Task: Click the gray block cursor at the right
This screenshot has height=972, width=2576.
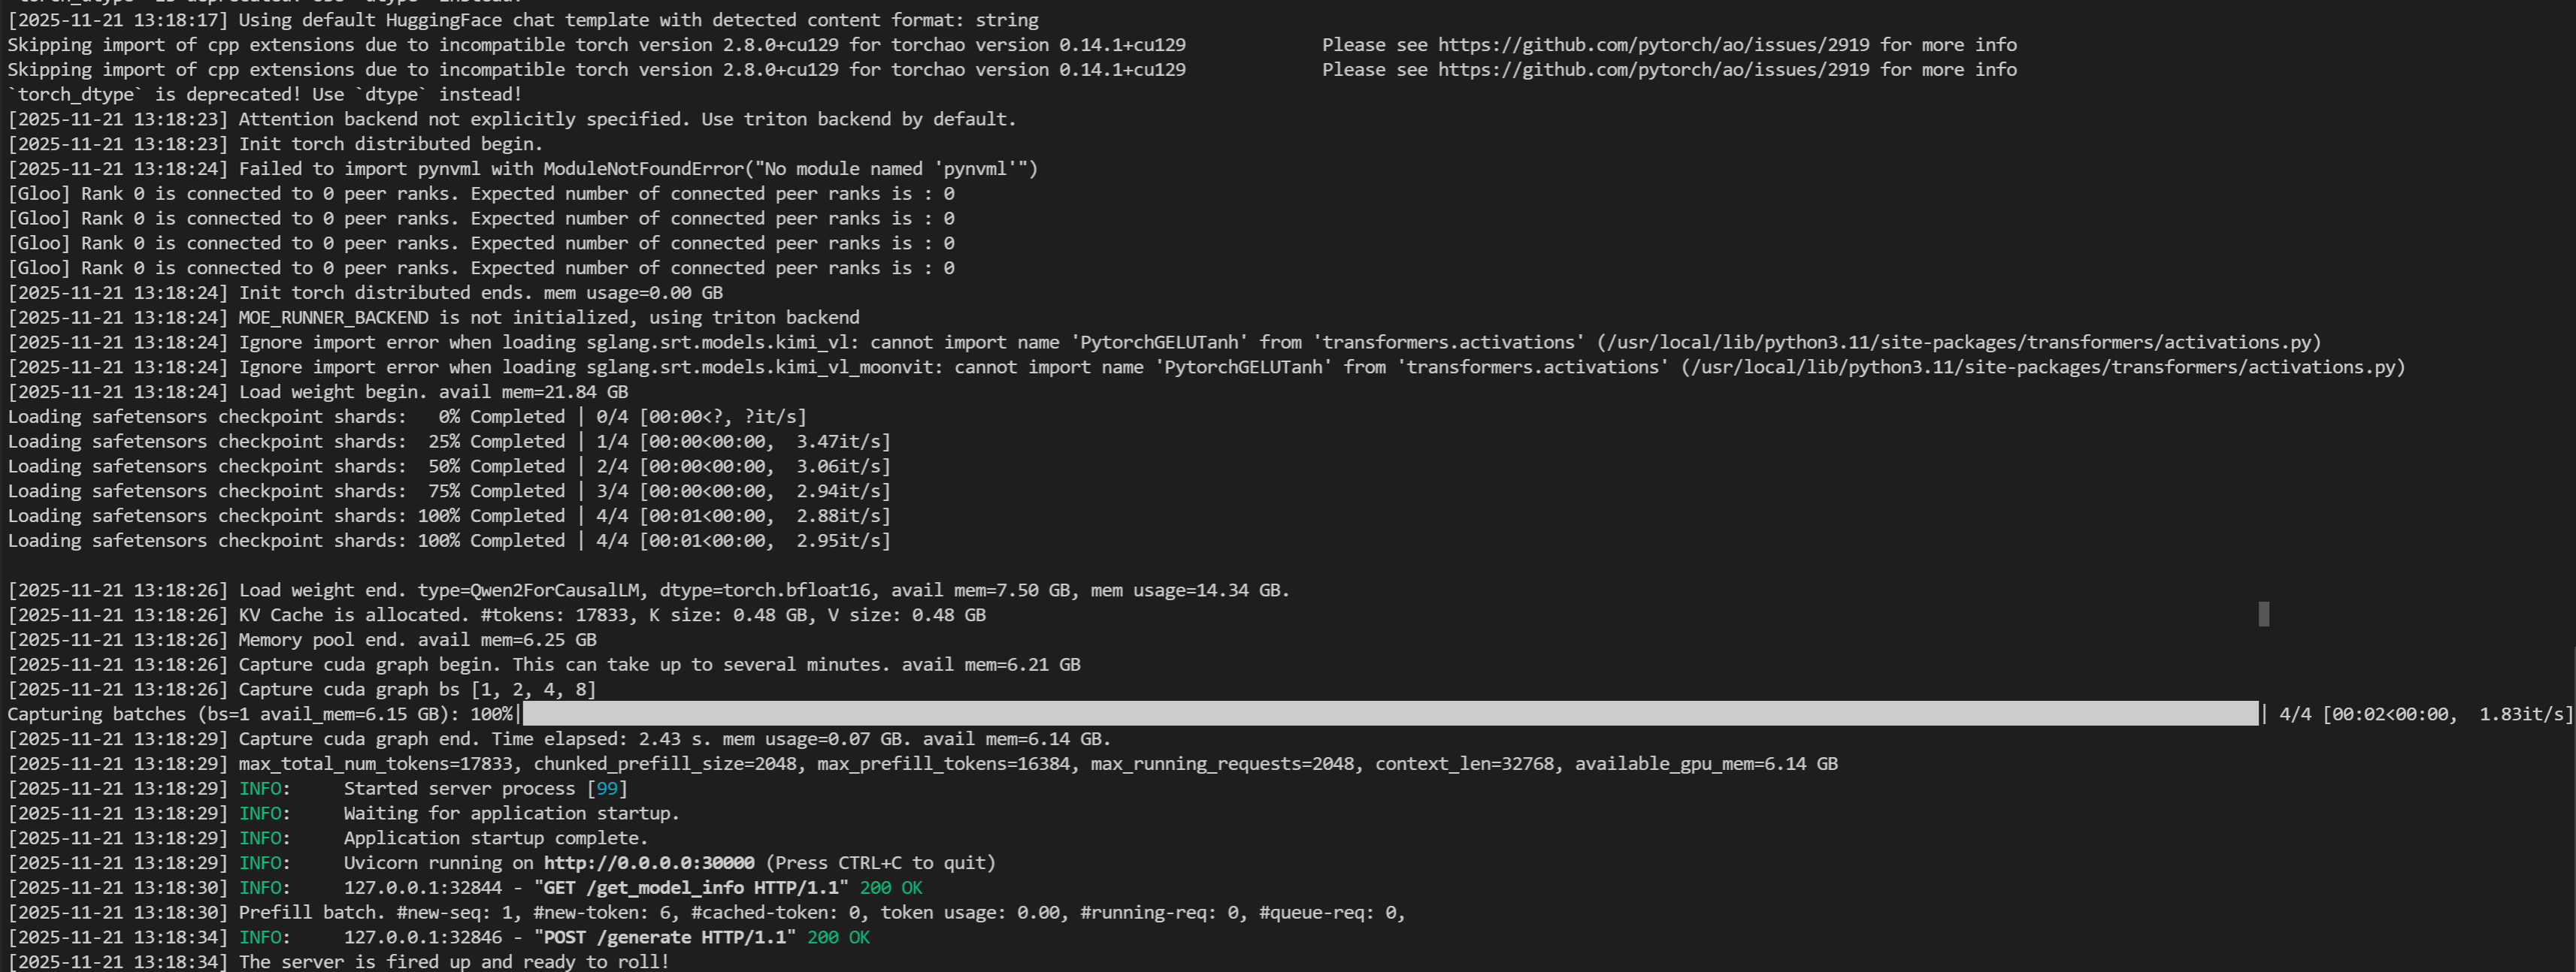Action: tap(2263, 614)
